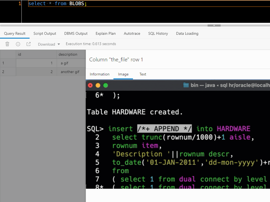Switch to Query Result tab
270x202 pixels.
click(x=15, y=33)
